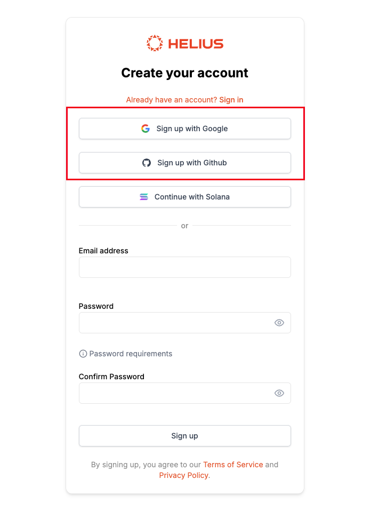387x511 pixels.
Task: Toggle visibility with the Confirm Password eye icon
Action: pos(279,393)
